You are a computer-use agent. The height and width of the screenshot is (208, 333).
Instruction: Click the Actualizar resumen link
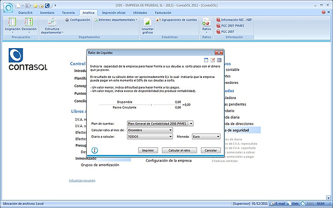tap(82, 180)
